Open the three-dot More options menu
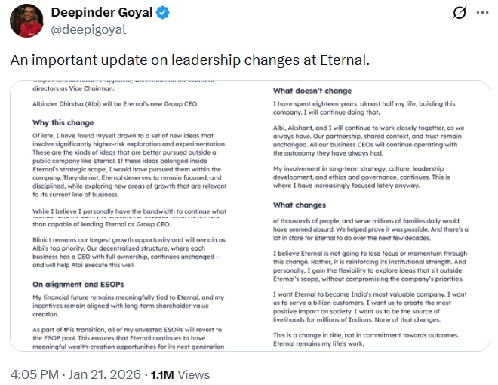 coord(481,14)
